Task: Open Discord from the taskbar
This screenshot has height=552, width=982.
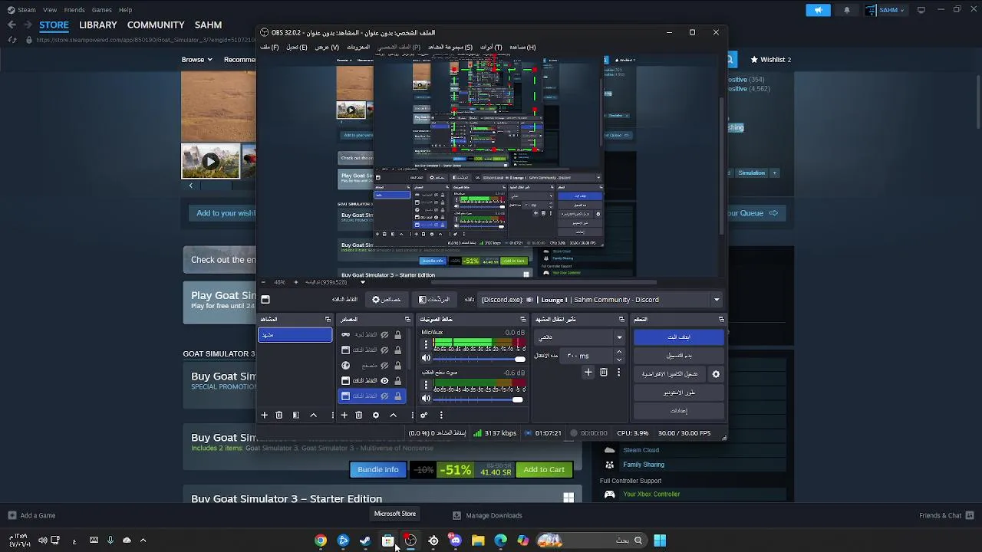Action: tap(456, 540)
